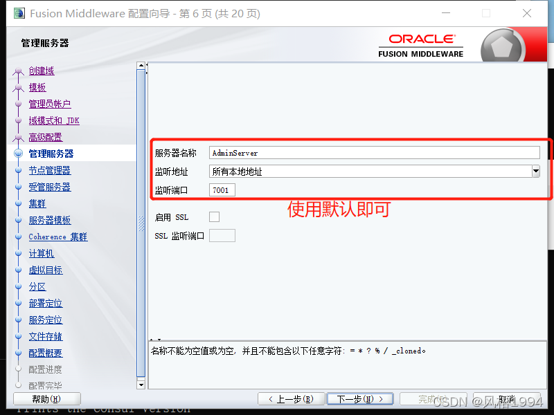Select the current 管理服务器 step
Screen dimensions: 554x415
coord(51,154)
